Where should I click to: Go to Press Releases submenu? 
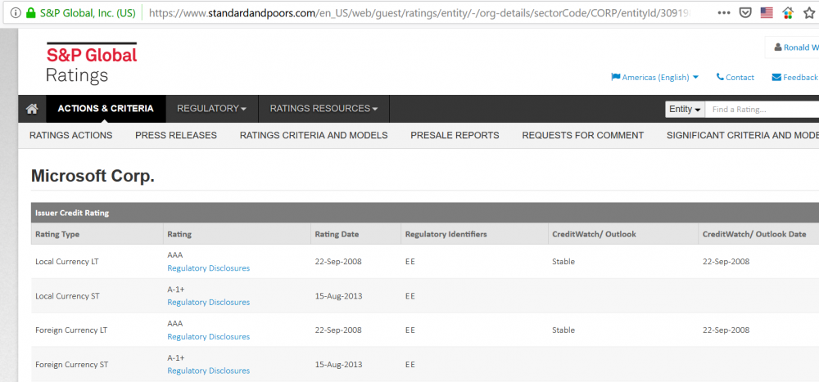click(x=176, y=135)
